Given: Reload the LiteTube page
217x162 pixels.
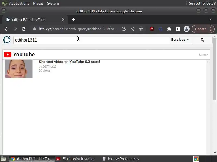Looking at the screenshot, I should pyautogui.click(x=24, y=29).
